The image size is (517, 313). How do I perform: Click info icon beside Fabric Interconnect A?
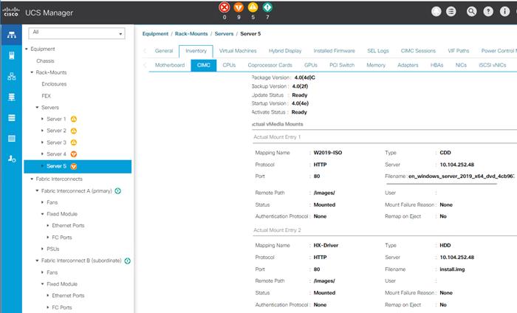[117, 190]
